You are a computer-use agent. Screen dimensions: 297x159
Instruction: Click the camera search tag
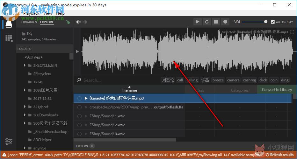coord(233,80)
